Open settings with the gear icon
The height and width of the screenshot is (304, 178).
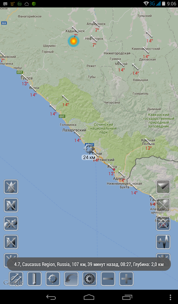pos(90,279)
